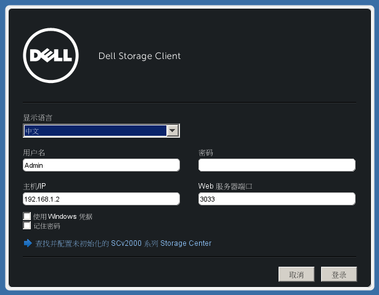Image resolution: width=379 pixels, height=295 pixels.
Task: Click the empty 密码 input field
Action: [x=277, y=165]
